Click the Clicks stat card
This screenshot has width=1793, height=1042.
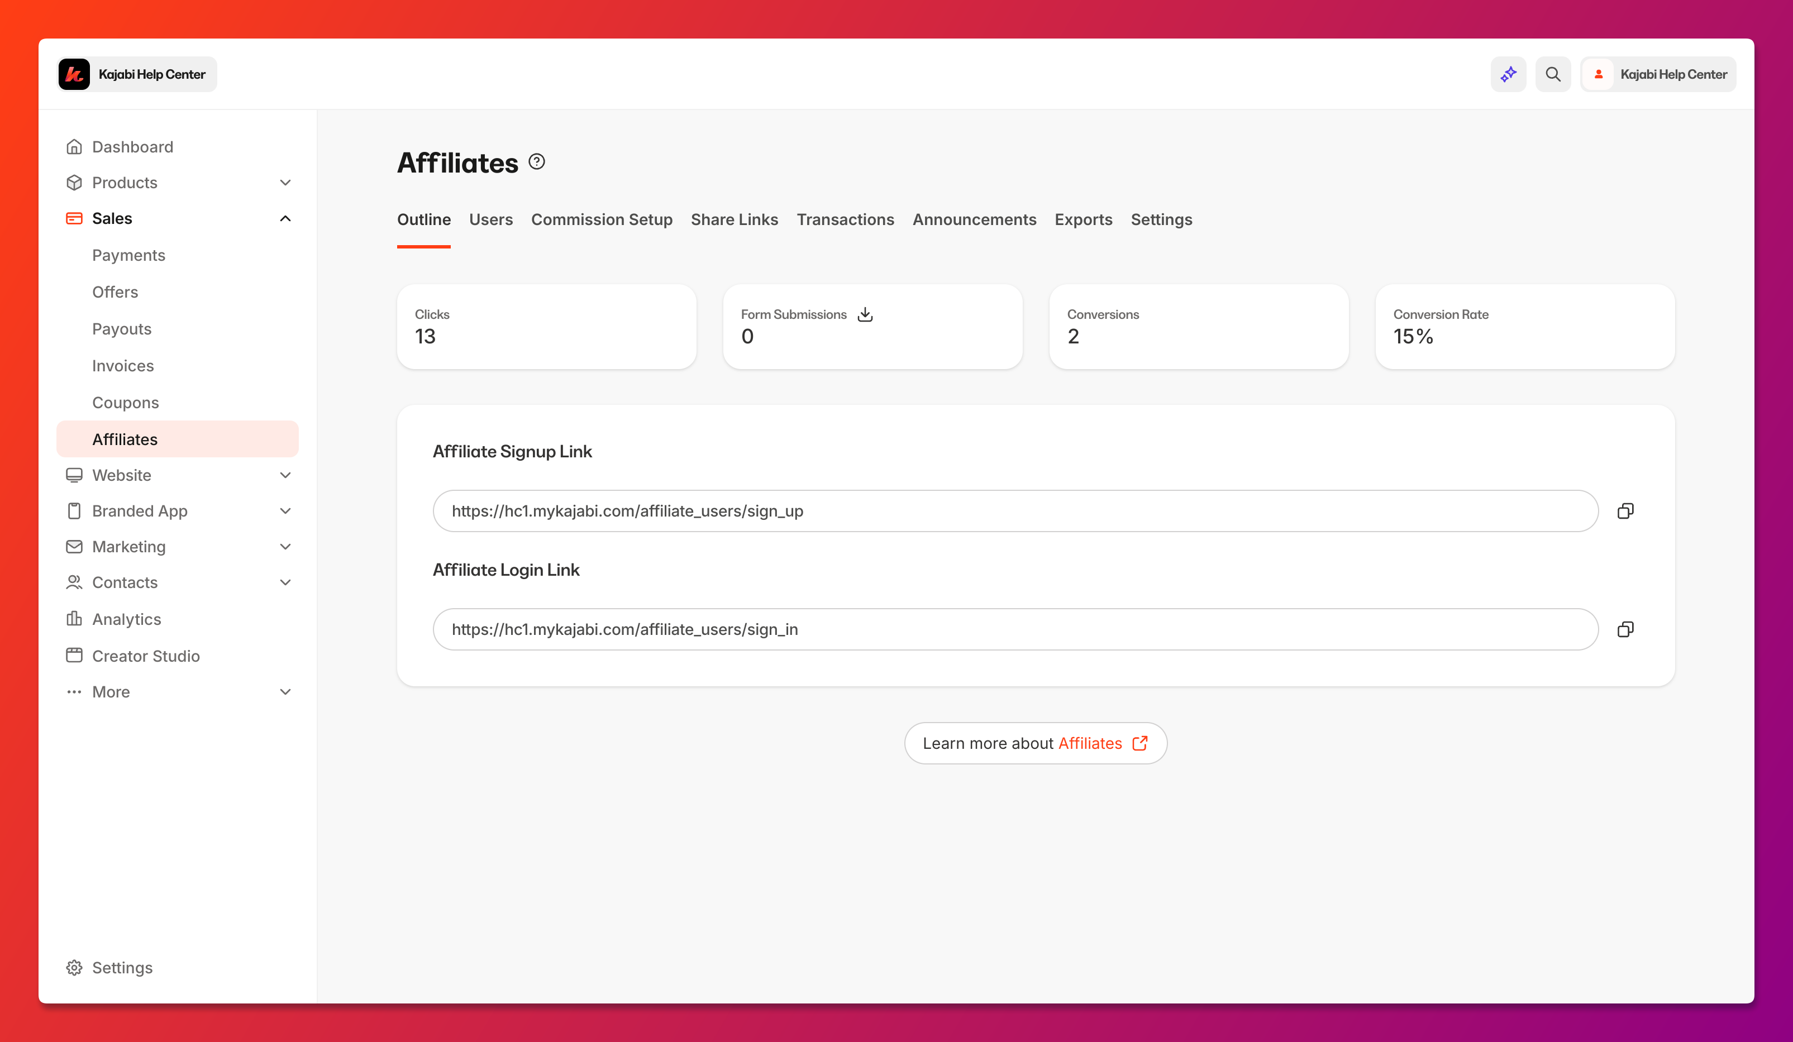[546, 327]
